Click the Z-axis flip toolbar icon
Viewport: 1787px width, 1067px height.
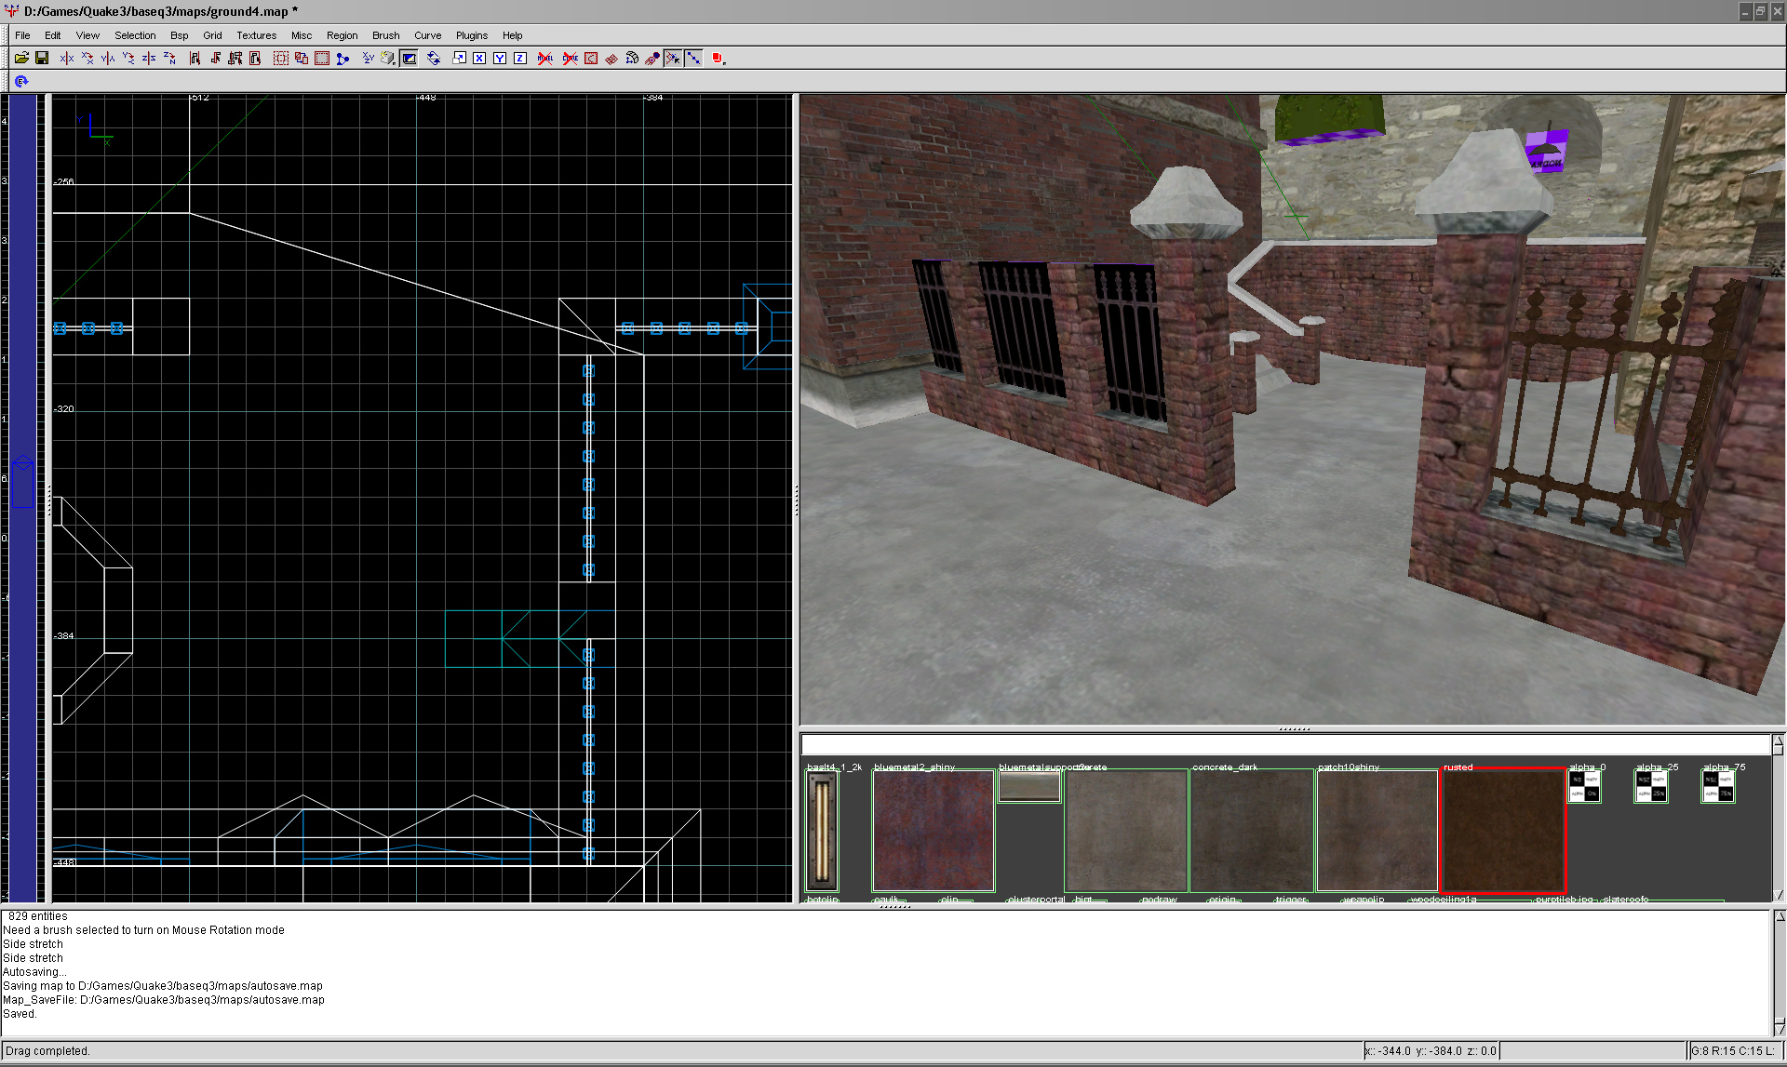pos(149,58)
